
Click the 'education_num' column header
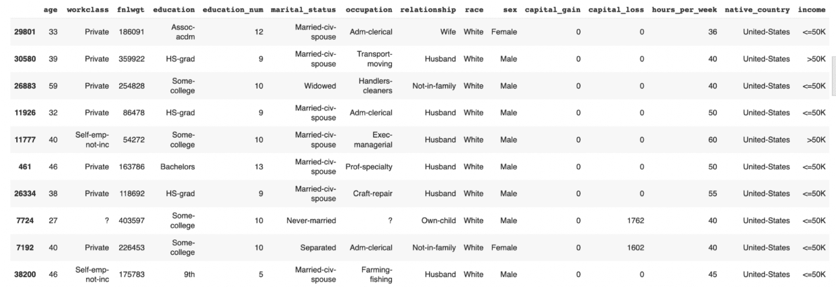tap(233, 9)
